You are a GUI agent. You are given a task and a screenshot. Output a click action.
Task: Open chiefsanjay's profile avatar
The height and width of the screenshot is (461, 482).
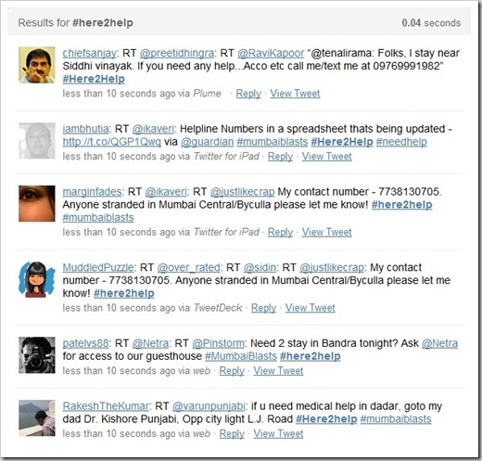pos(37,65)
